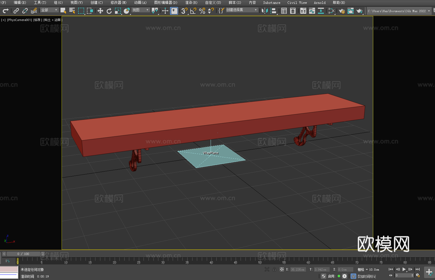Open the 修改器(M) menu
Image resolution: width=435 pixels, height=280 pixels.
click(119, 2)
